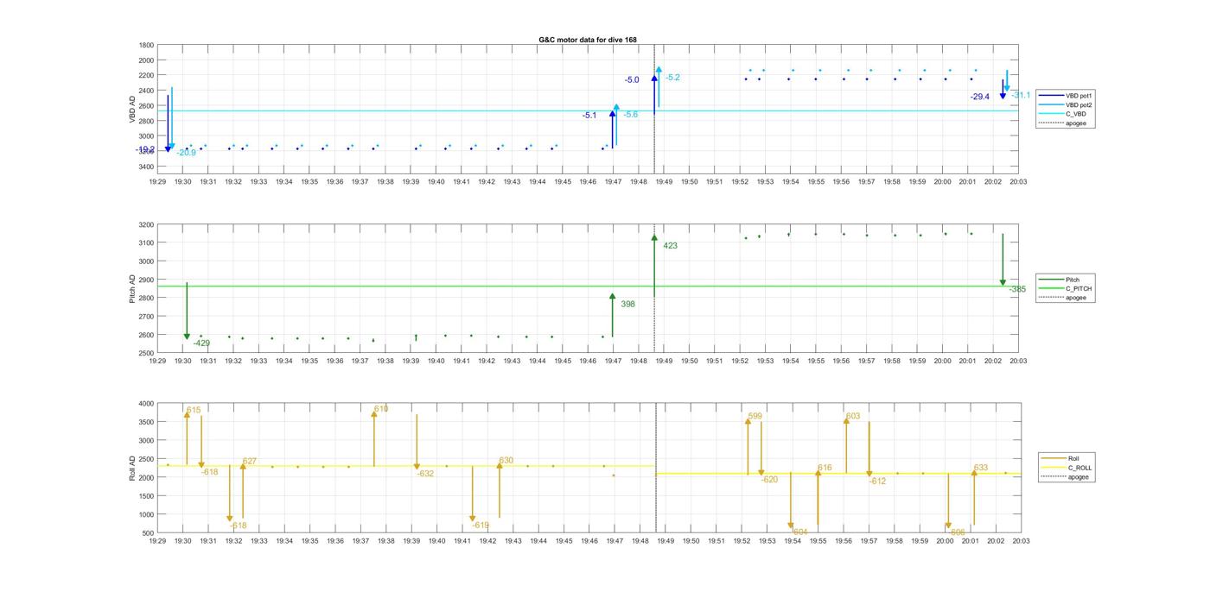Screen dimensions: 1210x598
Task: Click the '616' label in Roll plot
Action: pos(825,468)
